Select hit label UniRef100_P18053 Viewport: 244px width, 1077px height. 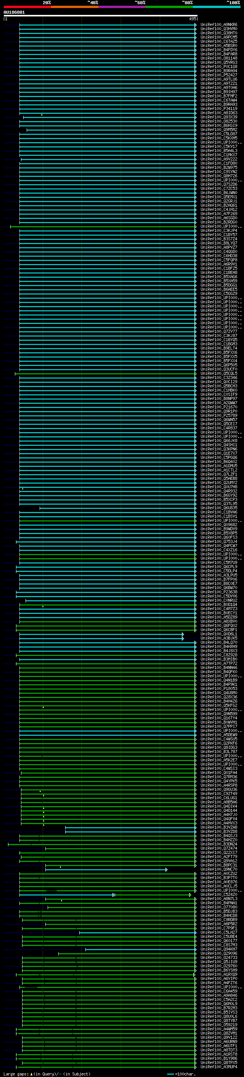(x=219, y=688)
